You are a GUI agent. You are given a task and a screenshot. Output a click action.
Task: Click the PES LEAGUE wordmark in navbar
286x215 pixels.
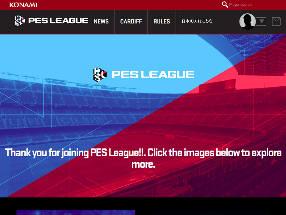58,20
